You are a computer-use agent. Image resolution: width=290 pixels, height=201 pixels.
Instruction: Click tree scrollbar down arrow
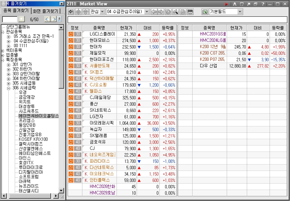61,190
